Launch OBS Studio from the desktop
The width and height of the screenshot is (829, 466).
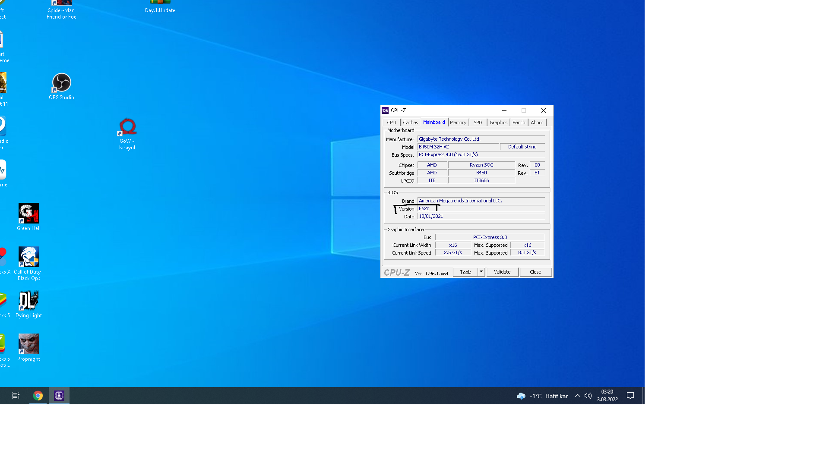click(61, 82)
